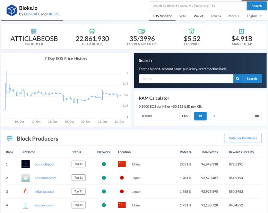The image size is (268, 213).
Task: Click the Bloks.io cube logo
Action: coord(12,10)
